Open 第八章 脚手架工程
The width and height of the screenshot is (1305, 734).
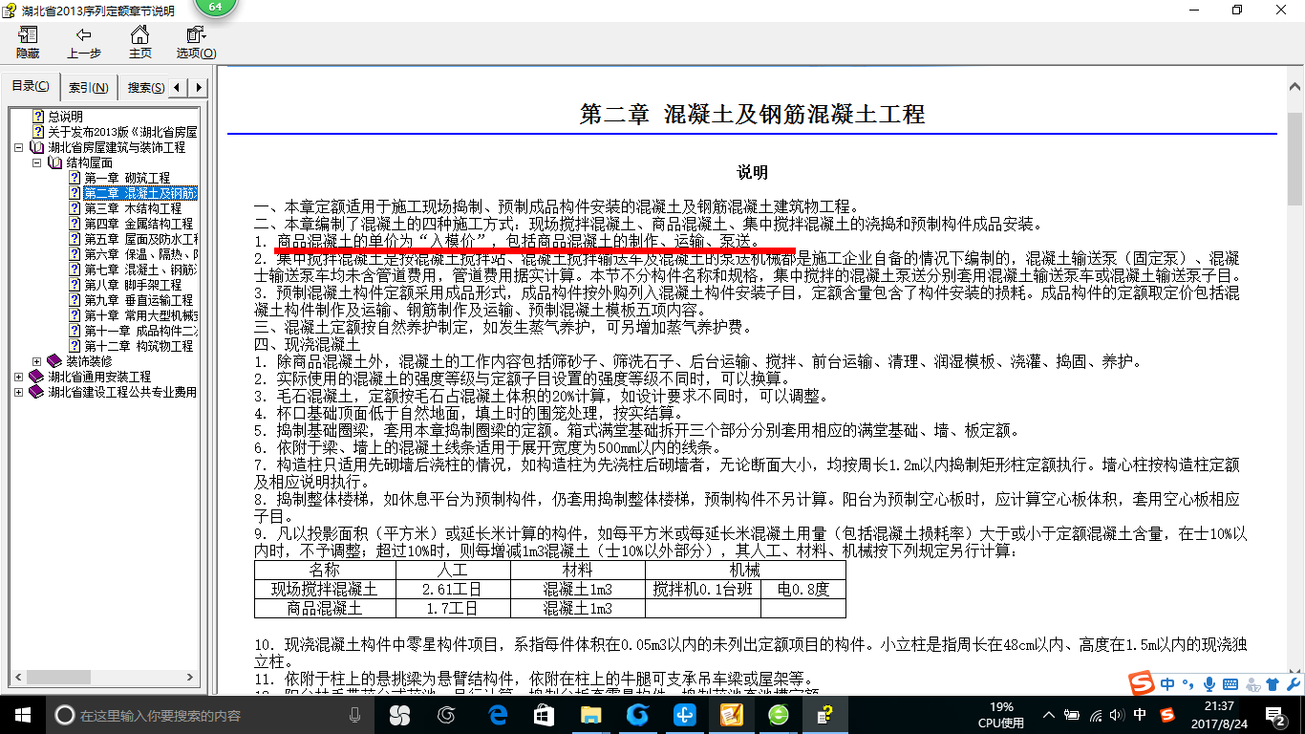pyautogui.click(x=133, y=285)
